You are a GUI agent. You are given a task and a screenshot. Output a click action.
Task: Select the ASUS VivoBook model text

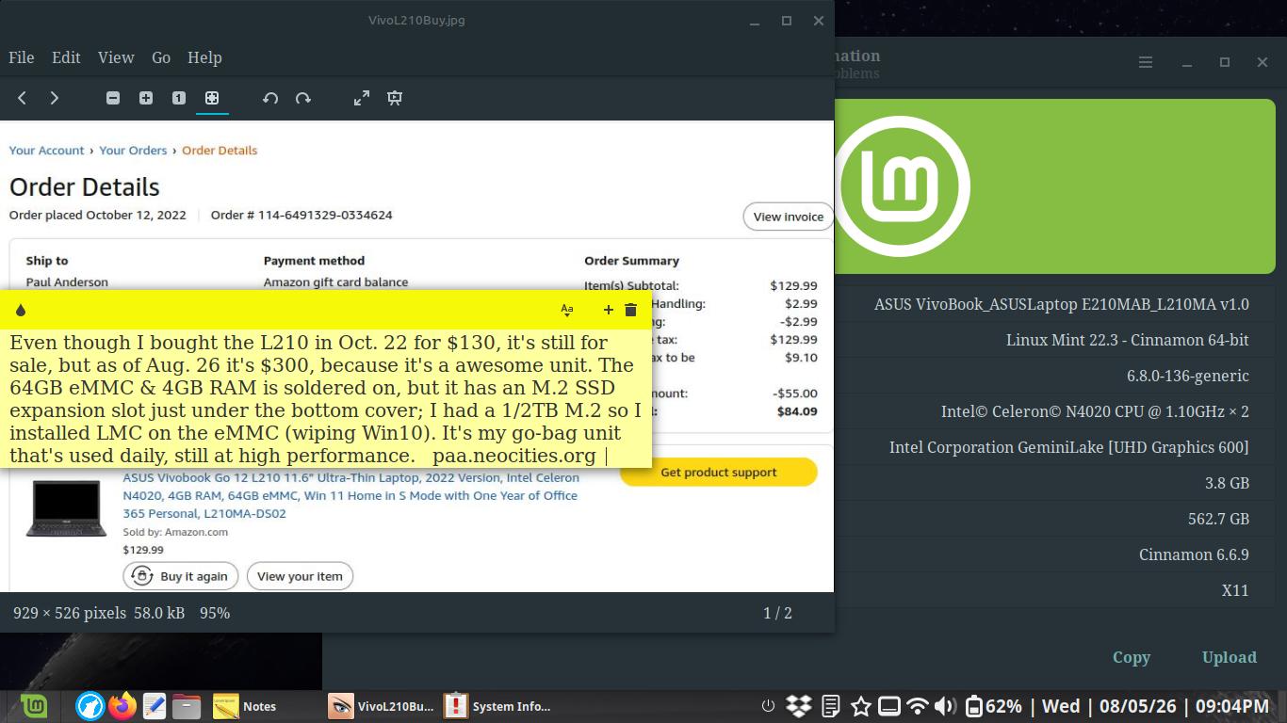pos(1062,304)
